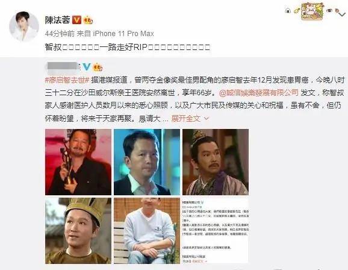Click the rice ball sticker icon

[288, 10]
